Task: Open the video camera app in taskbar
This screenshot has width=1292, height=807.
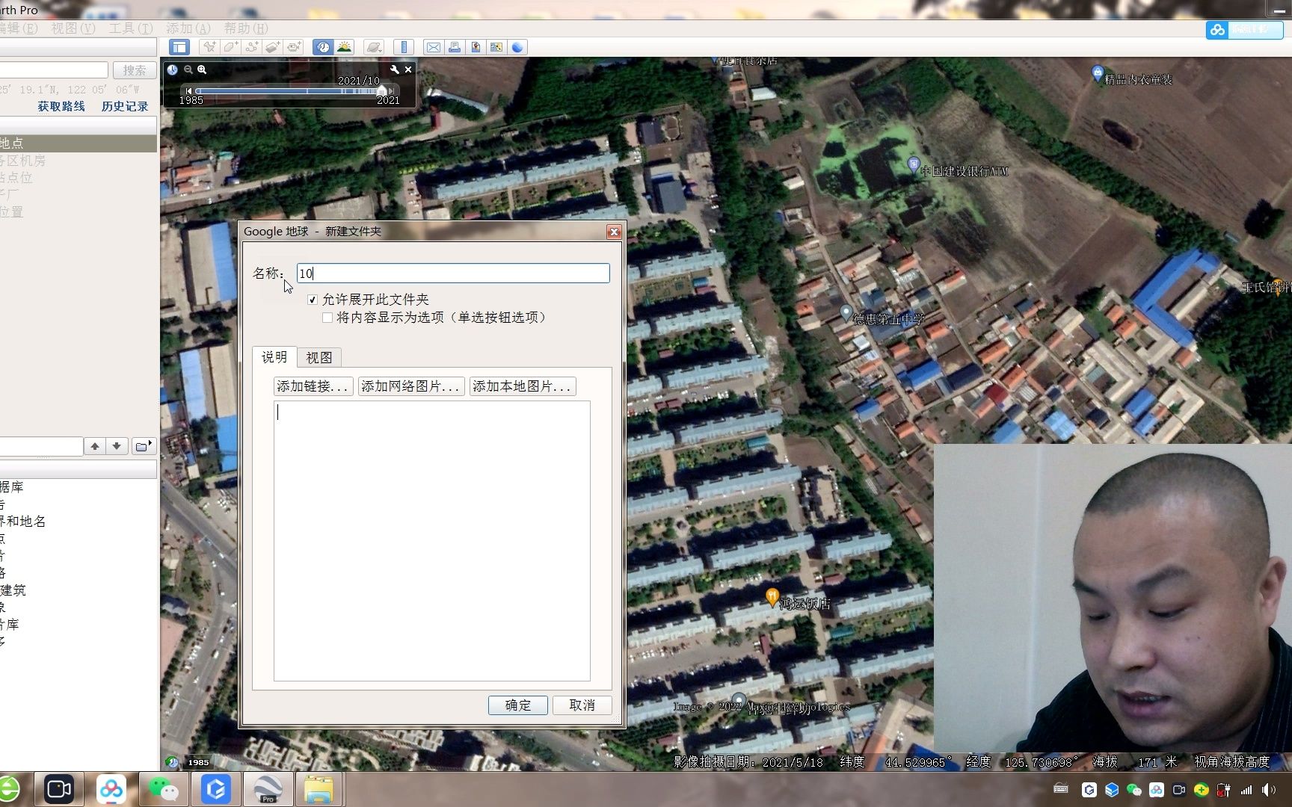Action: coord(59,789)
